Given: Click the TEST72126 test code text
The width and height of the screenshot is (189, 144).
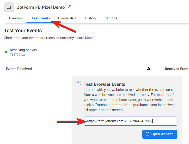Looking at the screenshot, I should (x=18, y=55).
